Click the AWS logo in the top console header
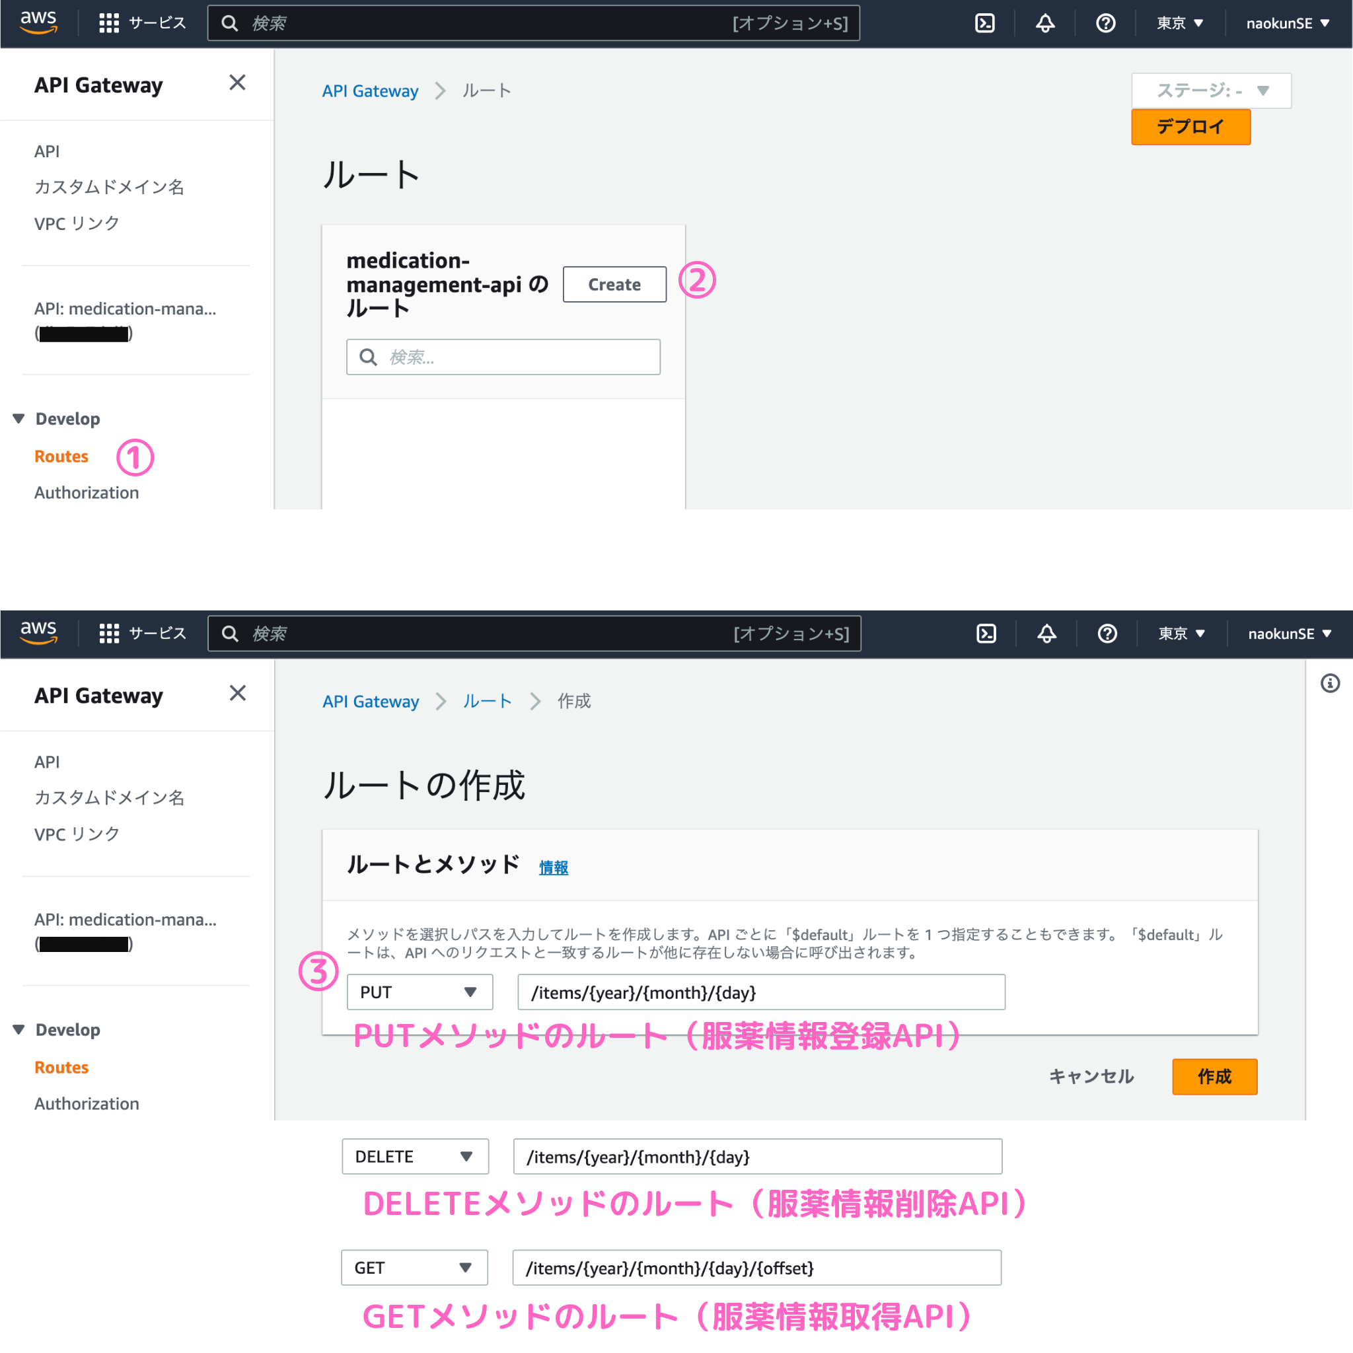 tap(38, 22)
